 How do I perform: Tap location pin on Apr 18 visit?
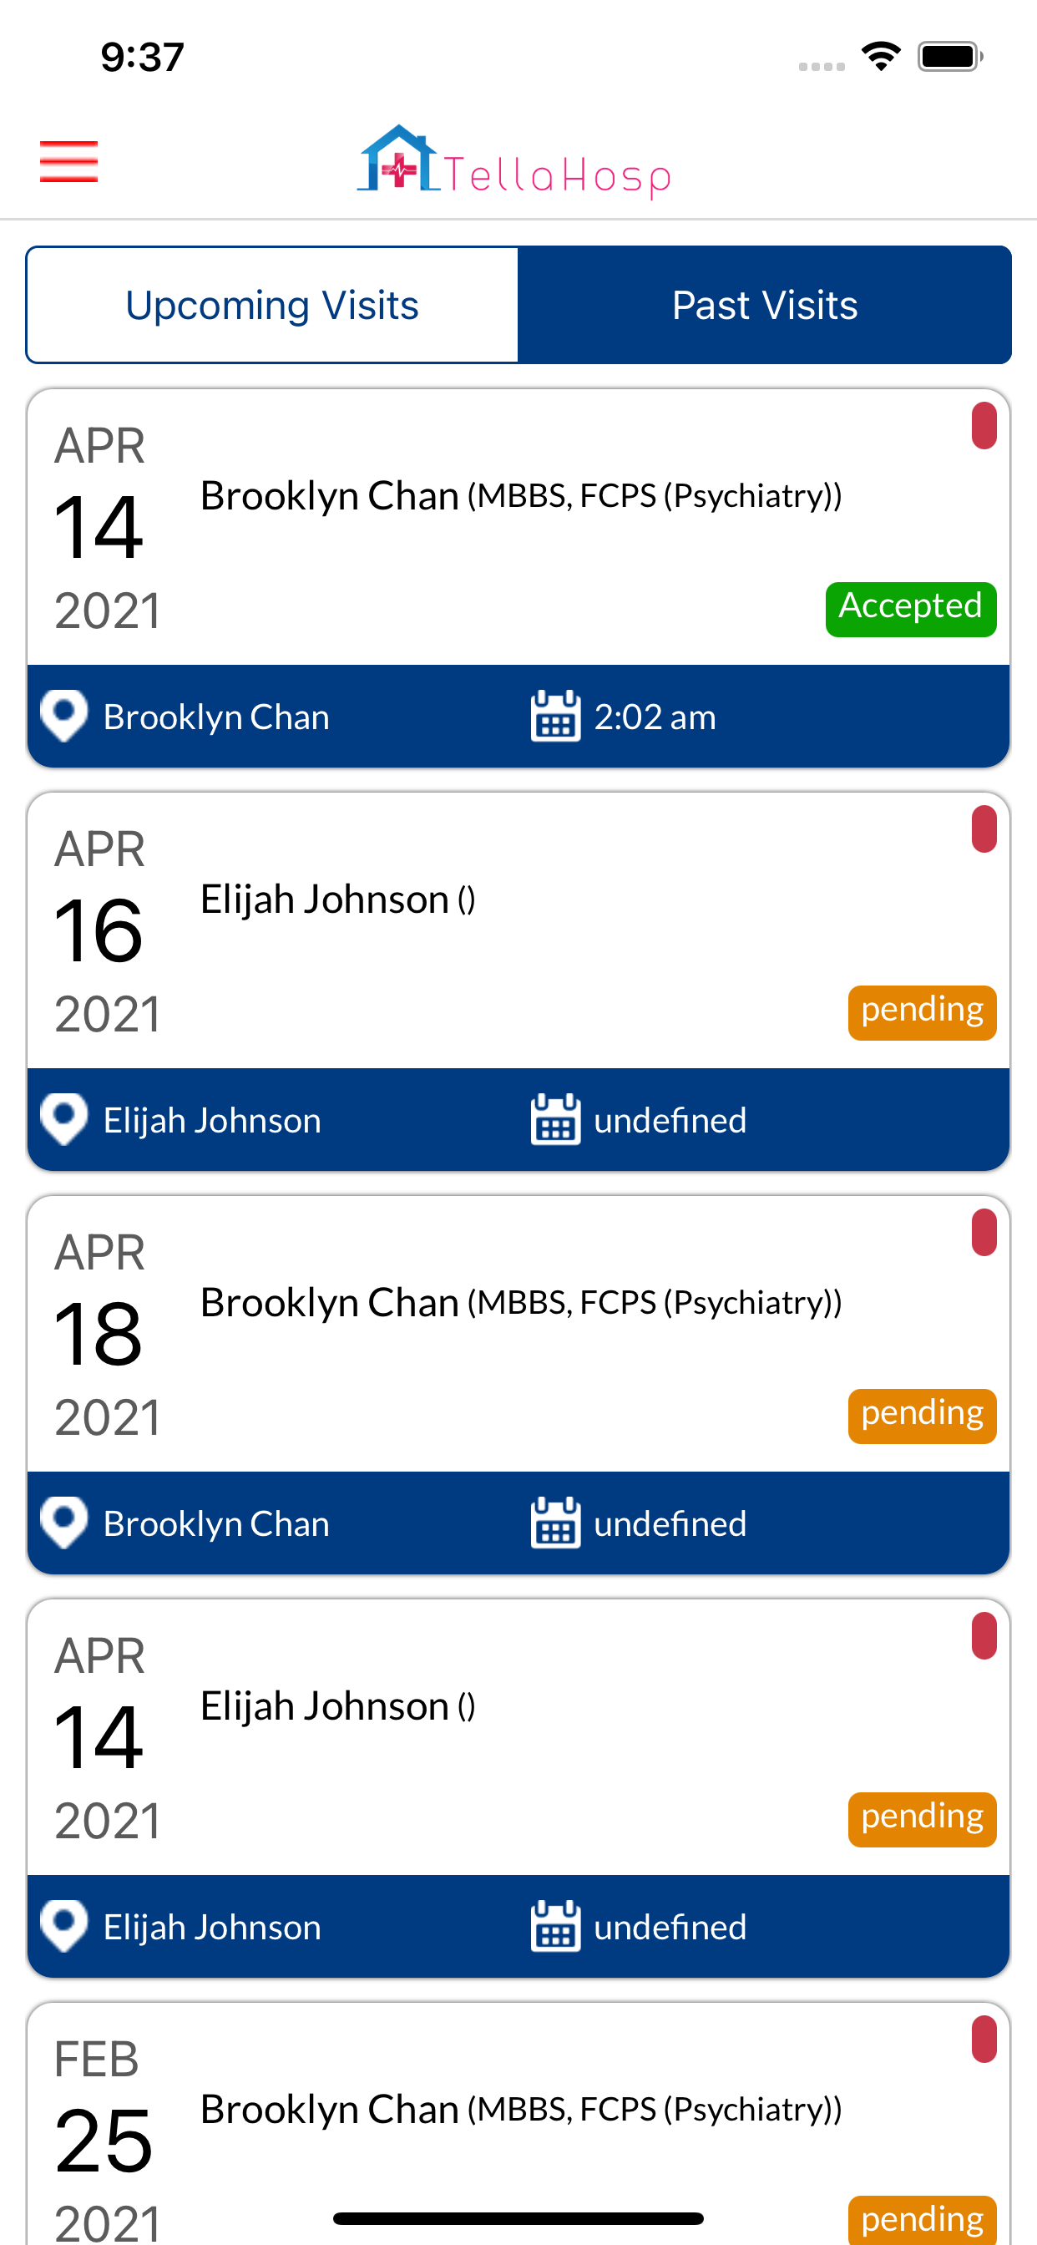[x=64, y=1523]
